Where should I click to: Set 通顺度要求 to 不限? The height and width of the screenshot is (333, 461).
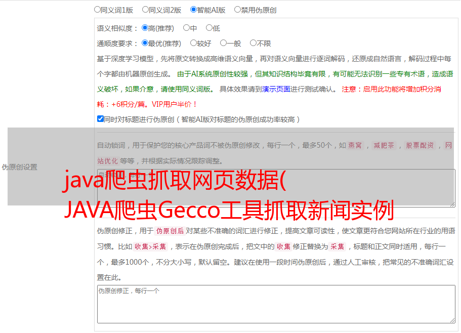[x=253, y=43]
